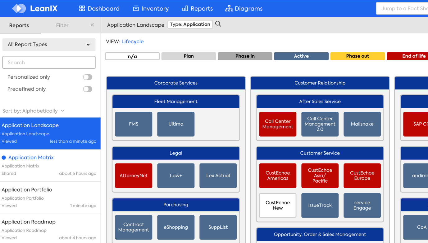The width and height of the screenshot is (428, 243).
Task: Click the End of life legend swatch
Action: tap(407, 56)
